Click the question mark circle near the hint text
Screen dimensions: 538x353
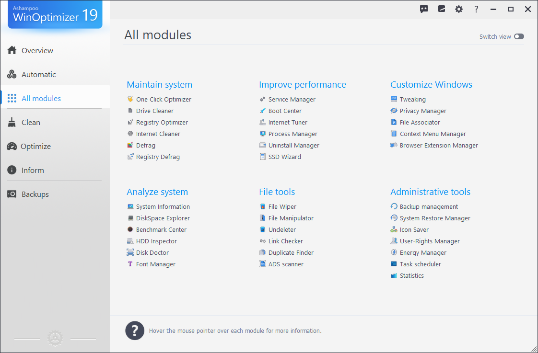click(x=135, y=330)
